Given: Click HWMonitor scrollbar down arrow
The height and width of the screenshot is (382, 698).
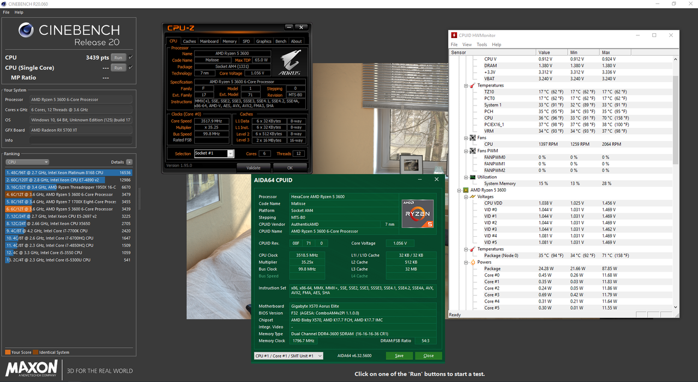Looking at the screenshot, I should (676, 308).
